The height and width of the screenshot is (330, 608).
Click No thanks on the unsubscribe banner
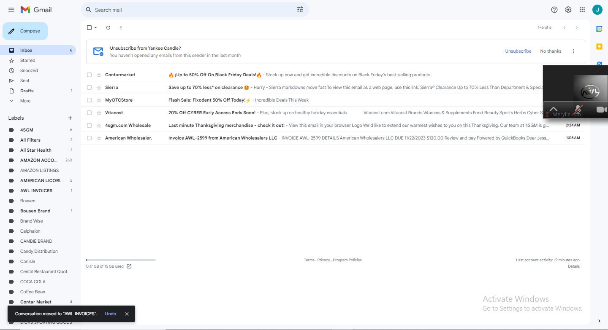point(551,51)
